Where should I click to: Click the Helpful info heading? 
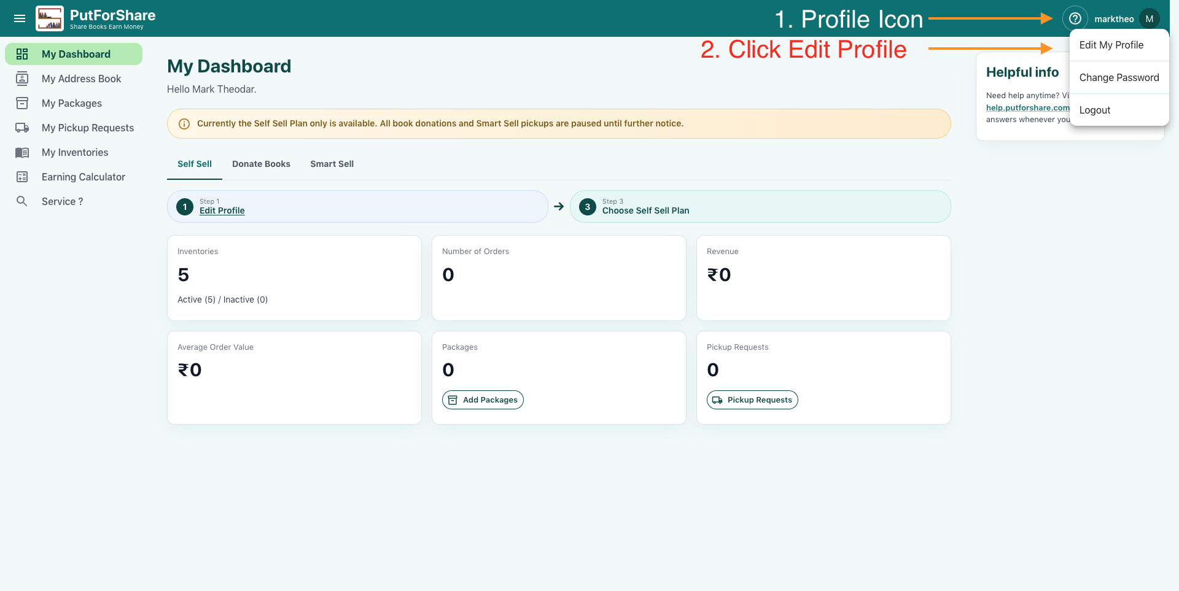click(1022, 72)
